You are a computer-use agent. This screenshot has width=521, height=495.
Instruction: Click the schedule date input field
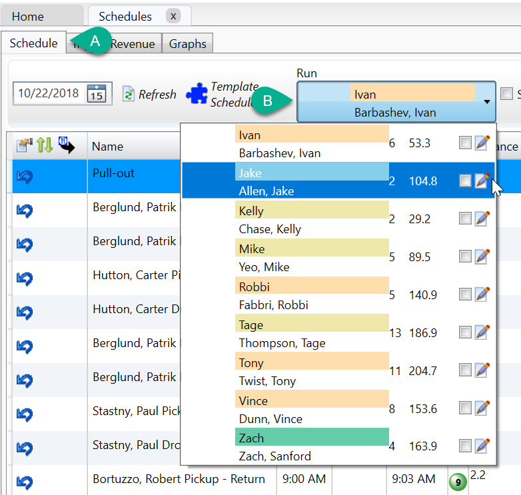pyautogui.click(x=49, y=93)
